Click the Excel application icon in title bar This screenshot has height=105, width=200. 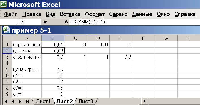pos(3,4)
